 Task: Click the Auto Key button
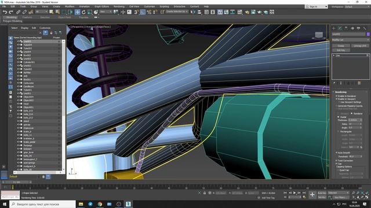(322, 193)
